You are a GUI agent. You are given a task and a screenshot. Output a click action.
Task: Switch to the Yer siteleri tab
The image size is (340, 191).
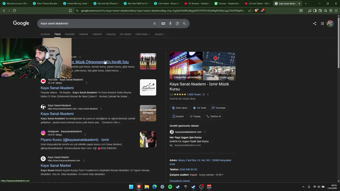[x=125, y=34]
